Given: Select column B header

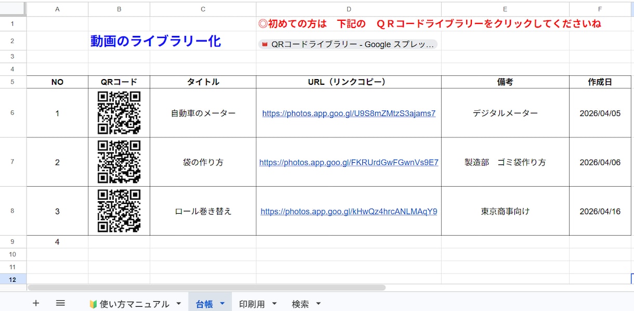Looking at the screenshot, I should [x=119, y=9].
